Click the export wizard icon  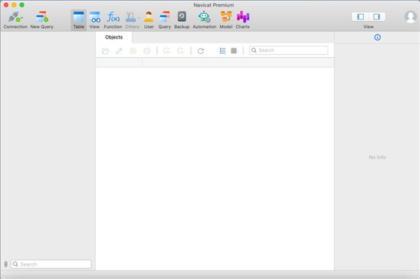[181, 51]
